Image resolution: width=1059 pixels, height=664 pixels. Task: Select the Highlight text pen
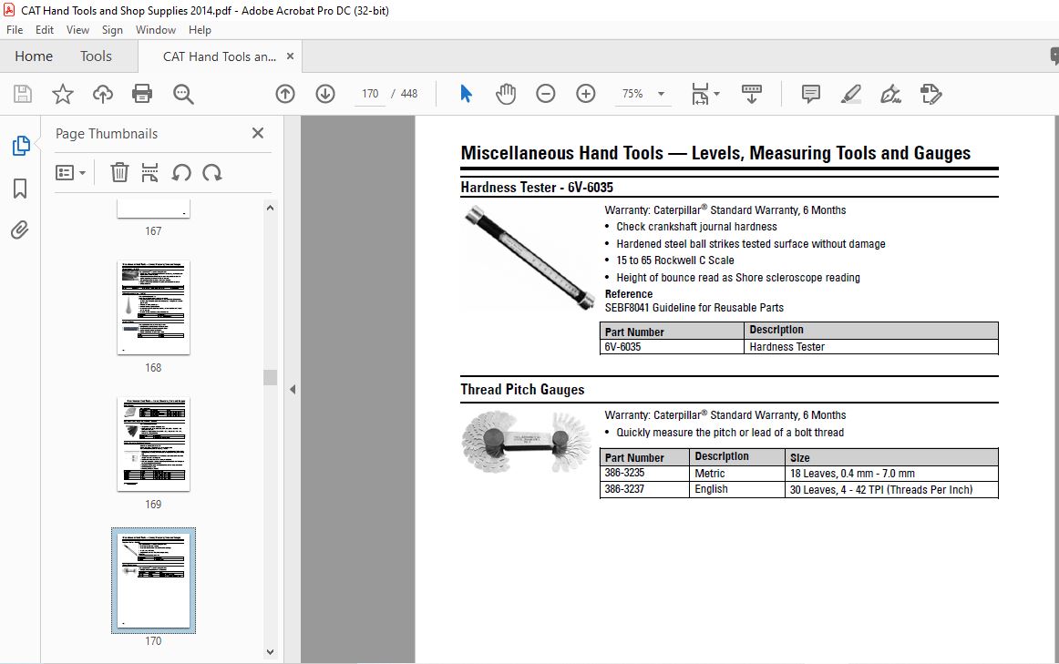[x=850, y=94]
